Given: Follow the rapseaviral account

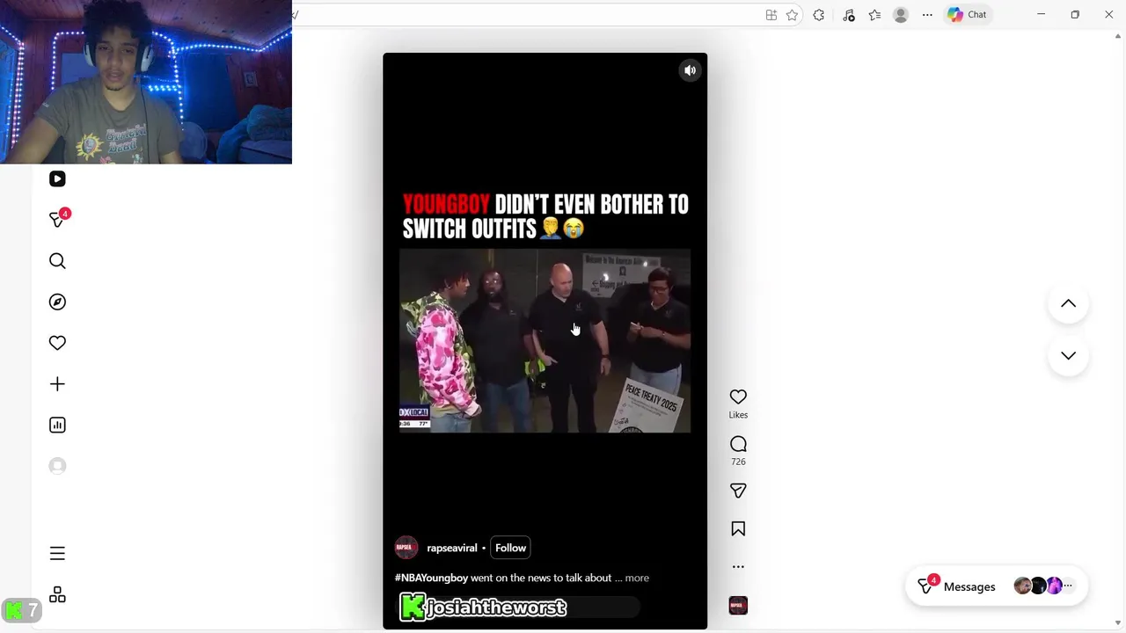Looking at the screenshot, I should pos(510,548).
